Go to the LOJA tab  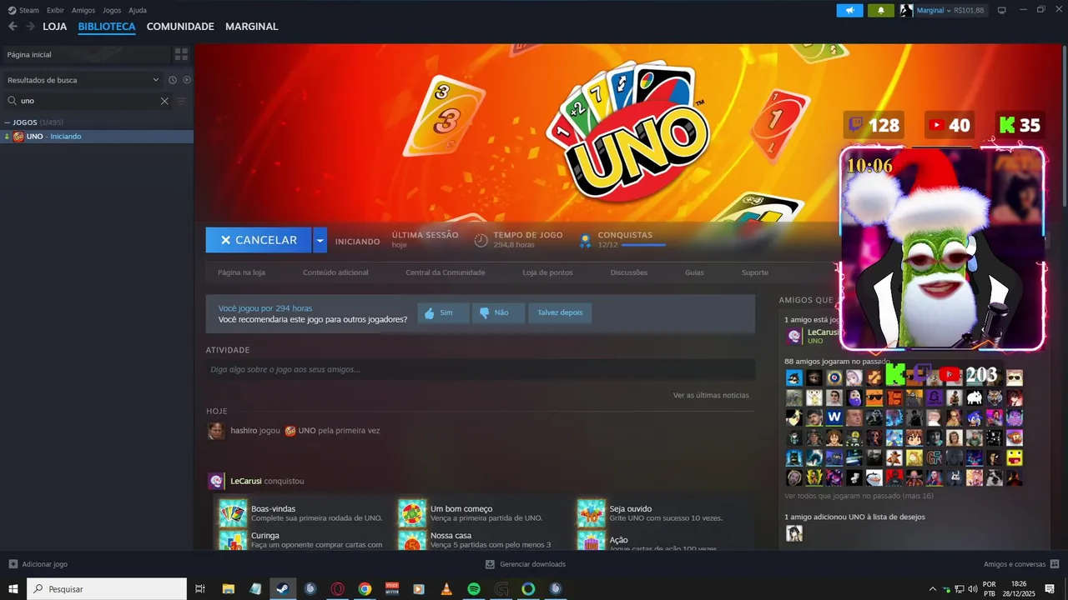coord(55,27)
